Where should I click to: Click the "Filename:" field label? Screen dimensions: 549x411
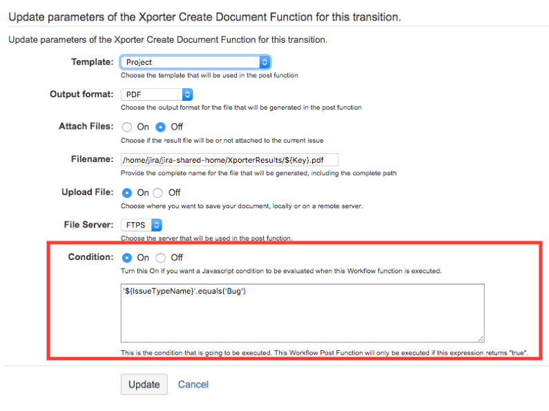pyautogui.click(x=92, y=159)
